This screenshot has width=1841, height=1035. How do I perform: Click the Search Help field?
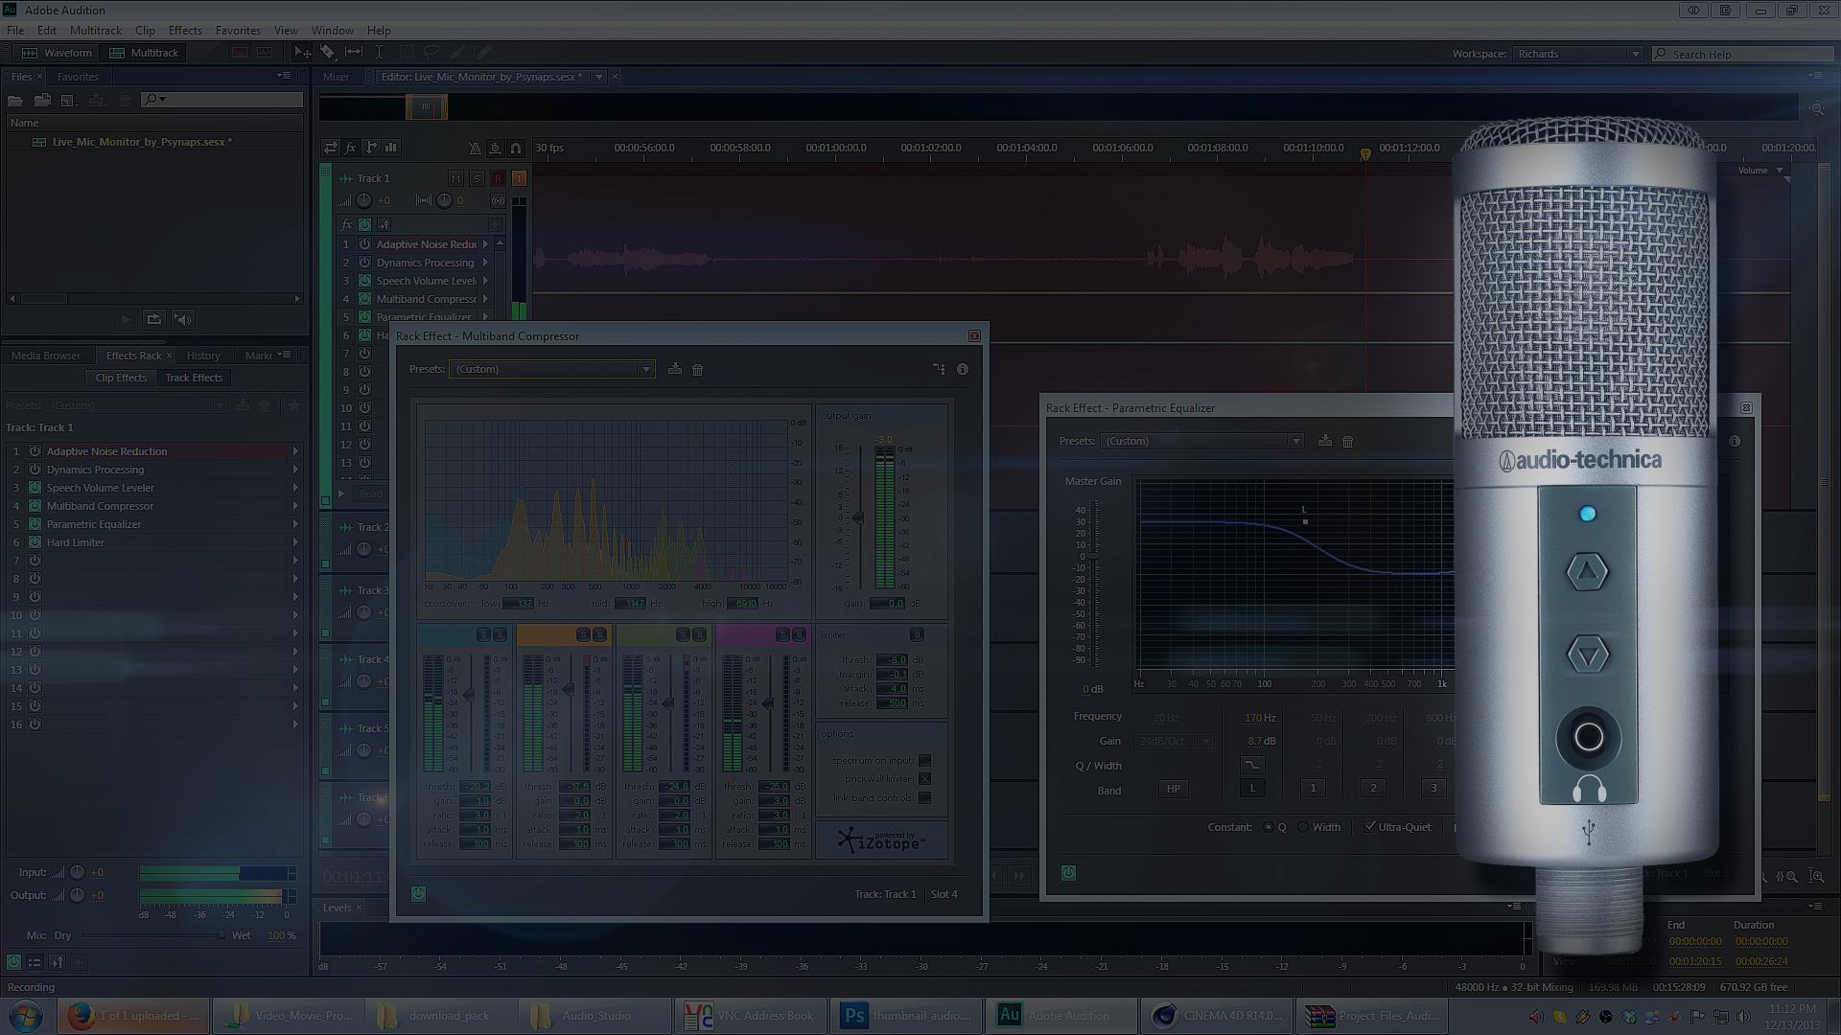tap(1745, 54)
